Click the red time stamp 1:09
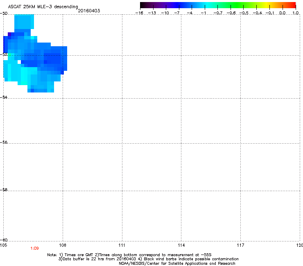Image resolution: width=303 pixels, height=266 pixels. coord(34,248)
